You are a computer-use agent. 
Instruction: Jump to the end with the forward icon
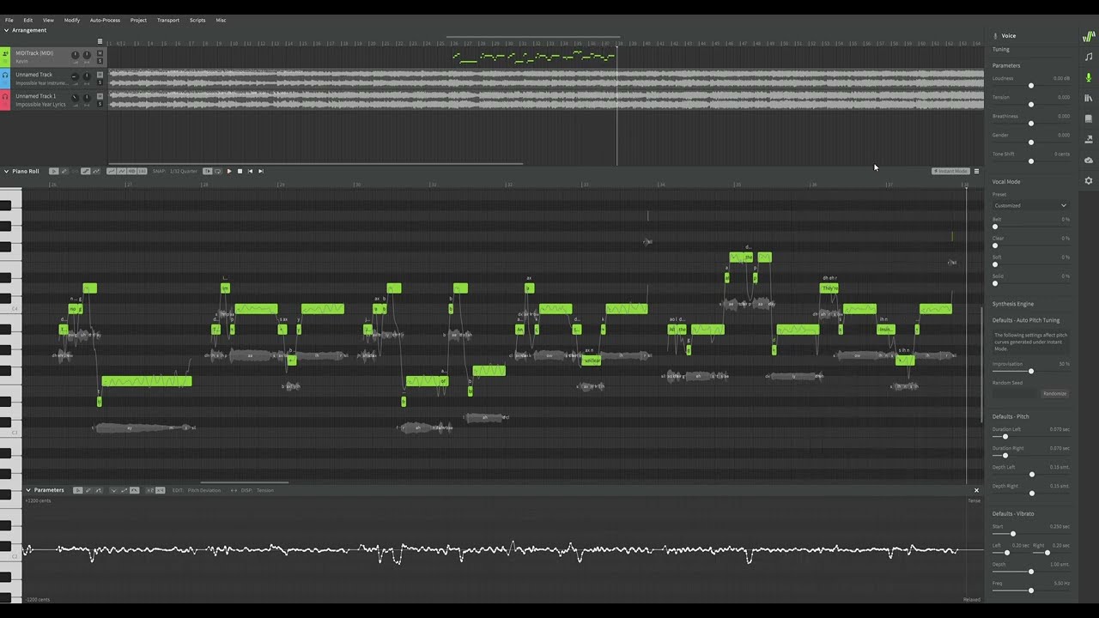tap(261, 171)
